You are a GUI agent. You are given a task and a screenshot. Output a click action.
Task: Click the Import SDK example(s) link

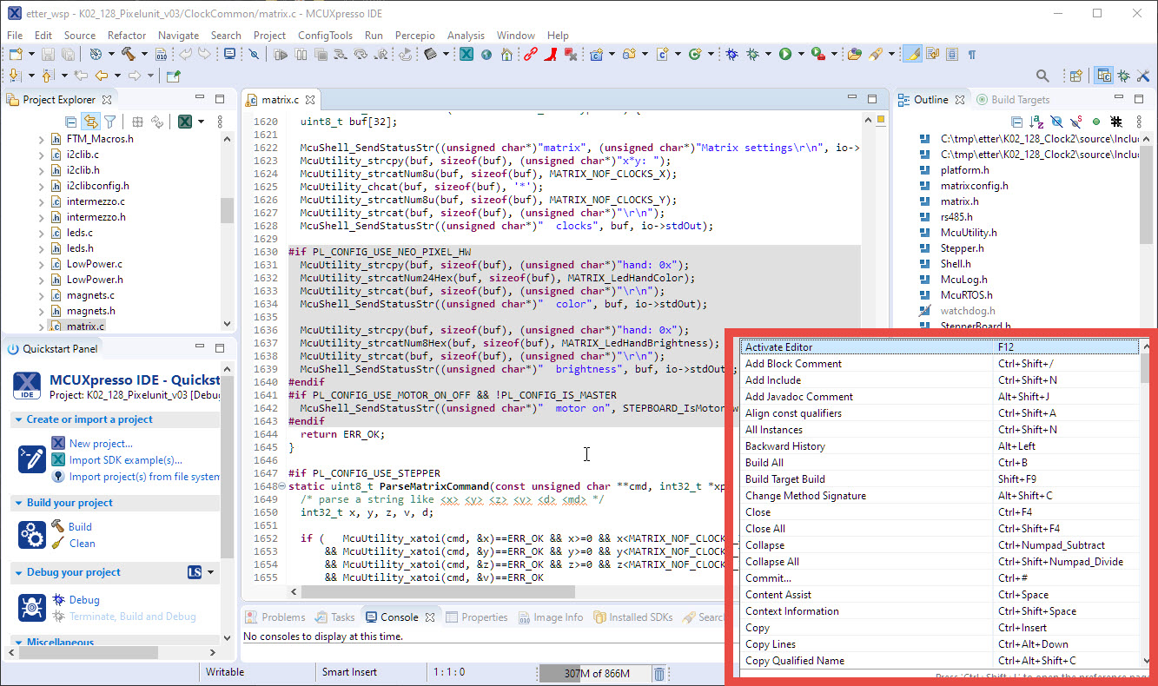click(125, 460)
